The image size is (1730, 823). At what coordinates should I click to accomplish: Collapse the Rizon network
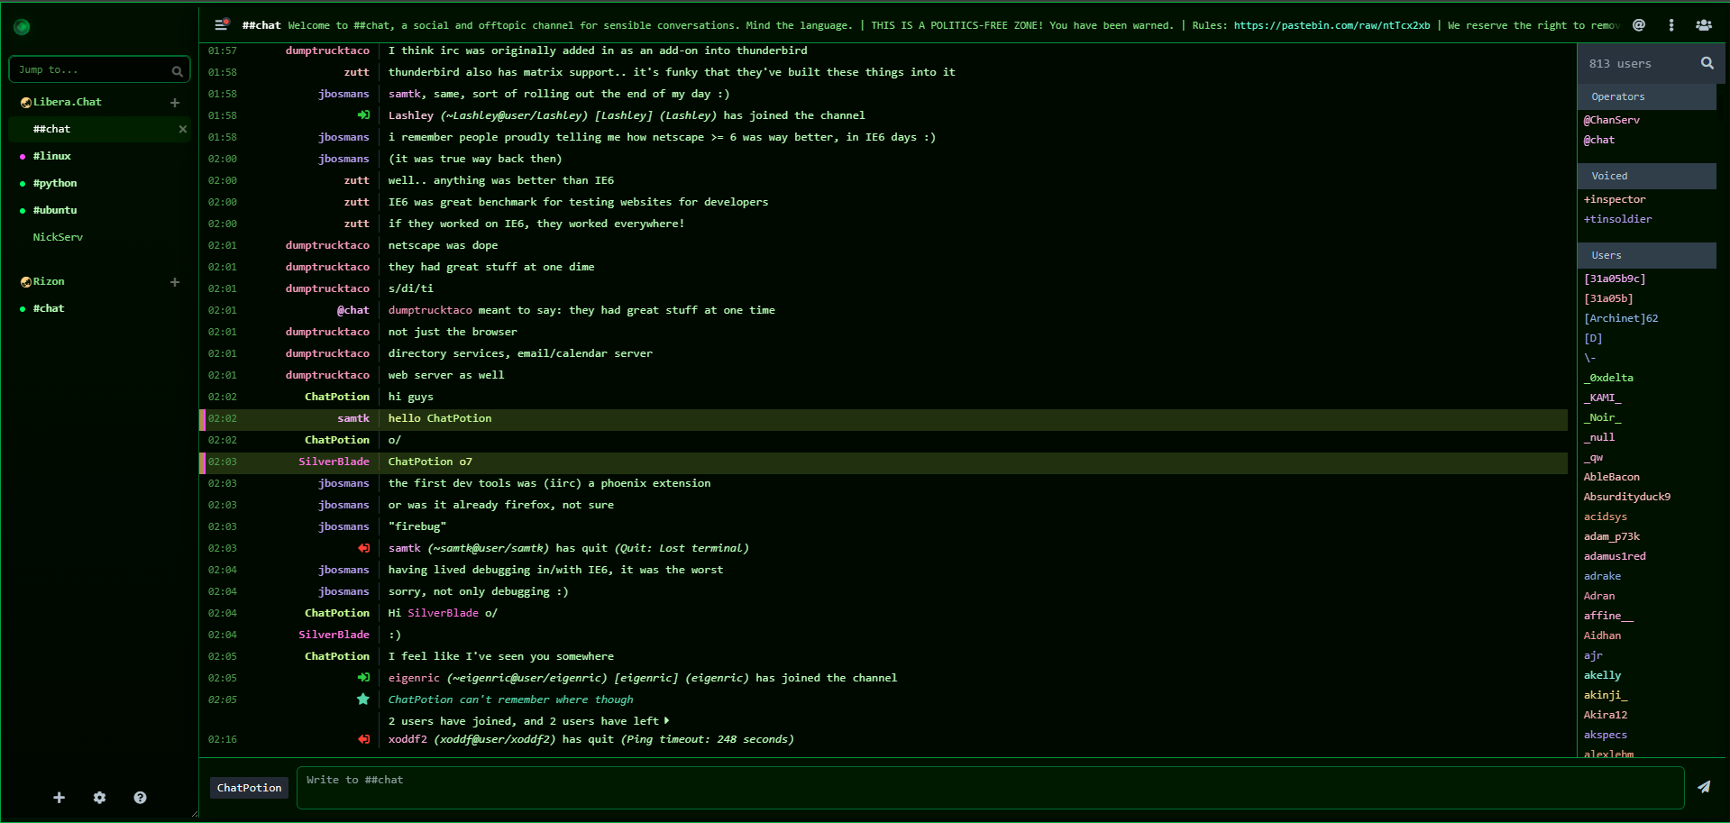tap(49, 282)
